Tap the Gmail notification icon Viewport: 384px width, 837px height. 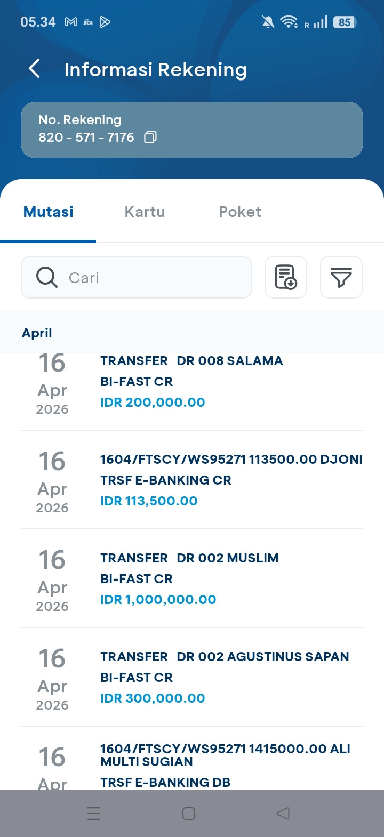click(x=71, y=22)
